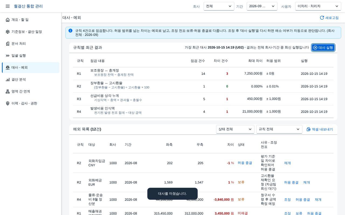Click the 허용 종결 status of 외화차입금 CNY
This screenshot has height=215, width=345.
245,163
